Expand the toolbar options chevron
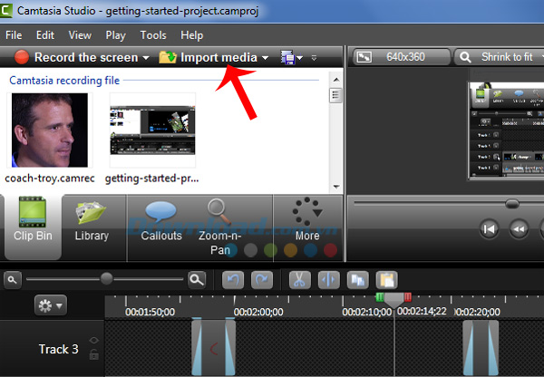 (x=314, y=58)
